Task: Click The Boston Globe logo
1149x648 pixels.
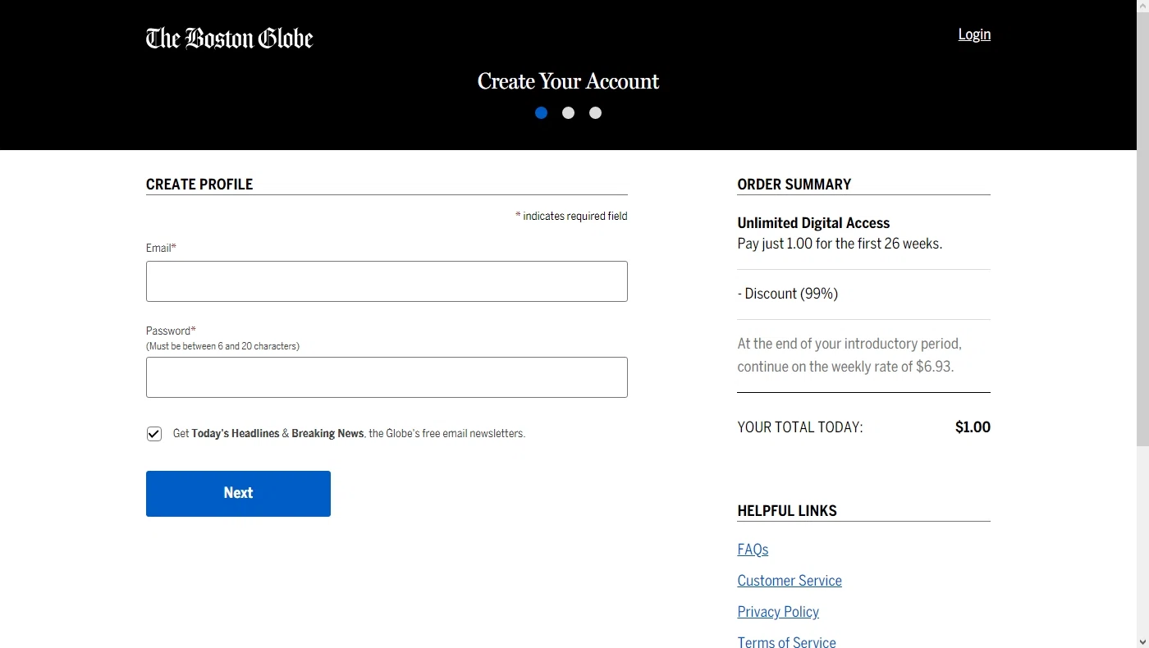Action: 229,38
